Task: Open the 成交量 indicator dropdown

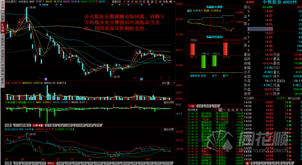Action: point(166,83)
